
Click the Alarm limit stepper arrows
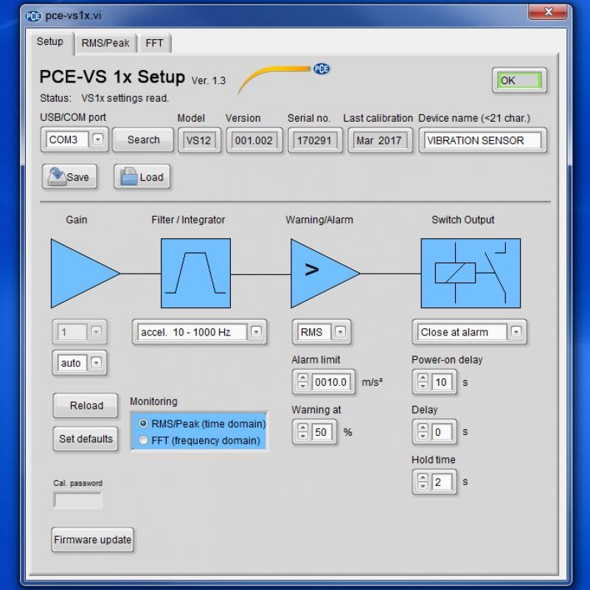point(302,383)
